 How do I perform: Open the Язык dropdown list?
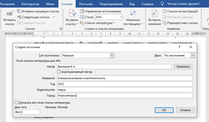pos(193,55)
